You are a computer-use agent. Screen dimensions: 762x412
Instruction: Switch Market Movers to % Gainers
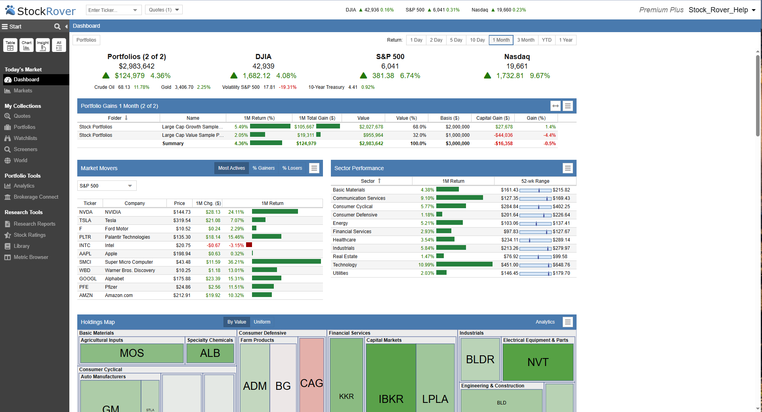coord(264,168)
